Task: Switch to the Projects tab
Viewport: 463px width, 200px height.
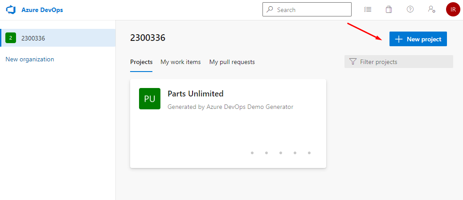Action: click(141, 62)
